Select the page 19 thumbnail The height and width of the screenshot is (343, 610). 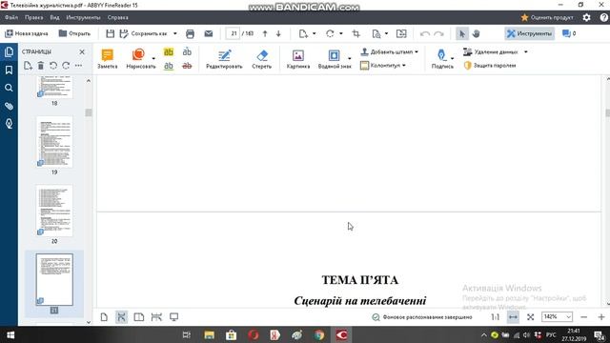tap(54, 142)
